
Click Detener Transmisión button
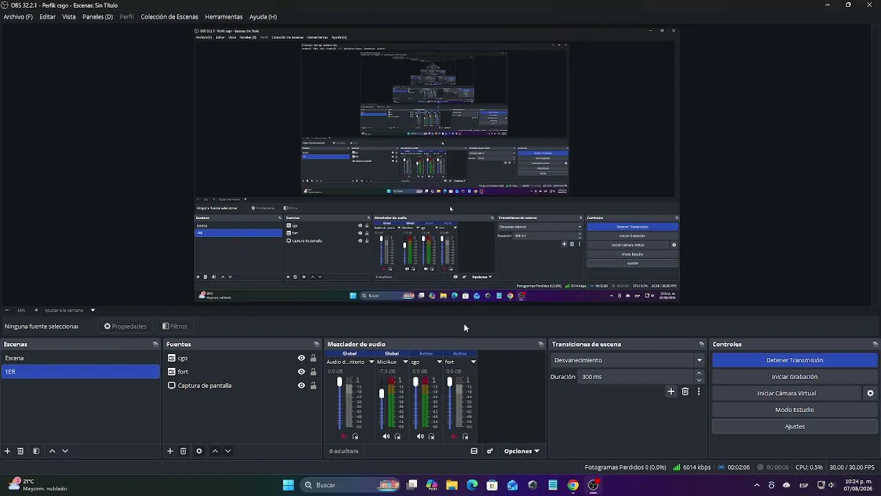click(x=794, y=360)
